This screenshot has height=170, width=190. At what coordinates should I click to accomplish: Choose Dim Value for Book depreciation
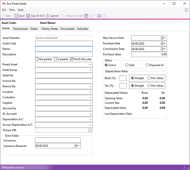[149, 78]
